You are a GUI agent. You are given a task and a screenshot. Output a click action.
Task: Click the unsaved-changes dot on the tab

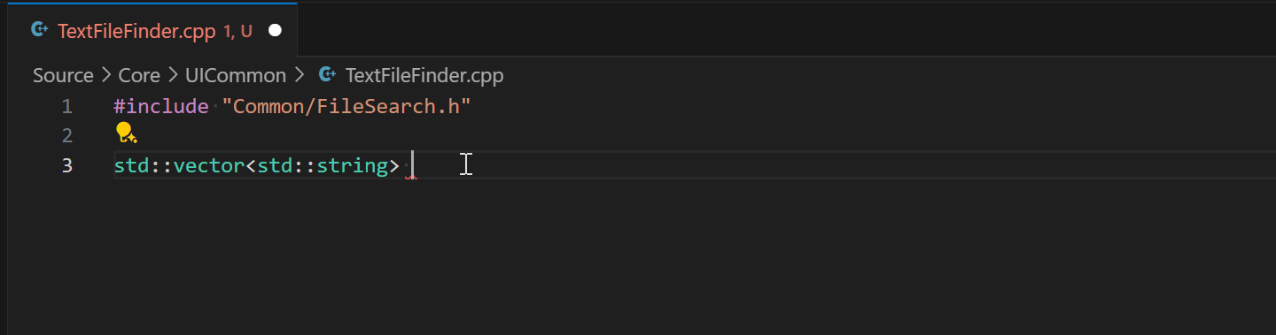275,31
